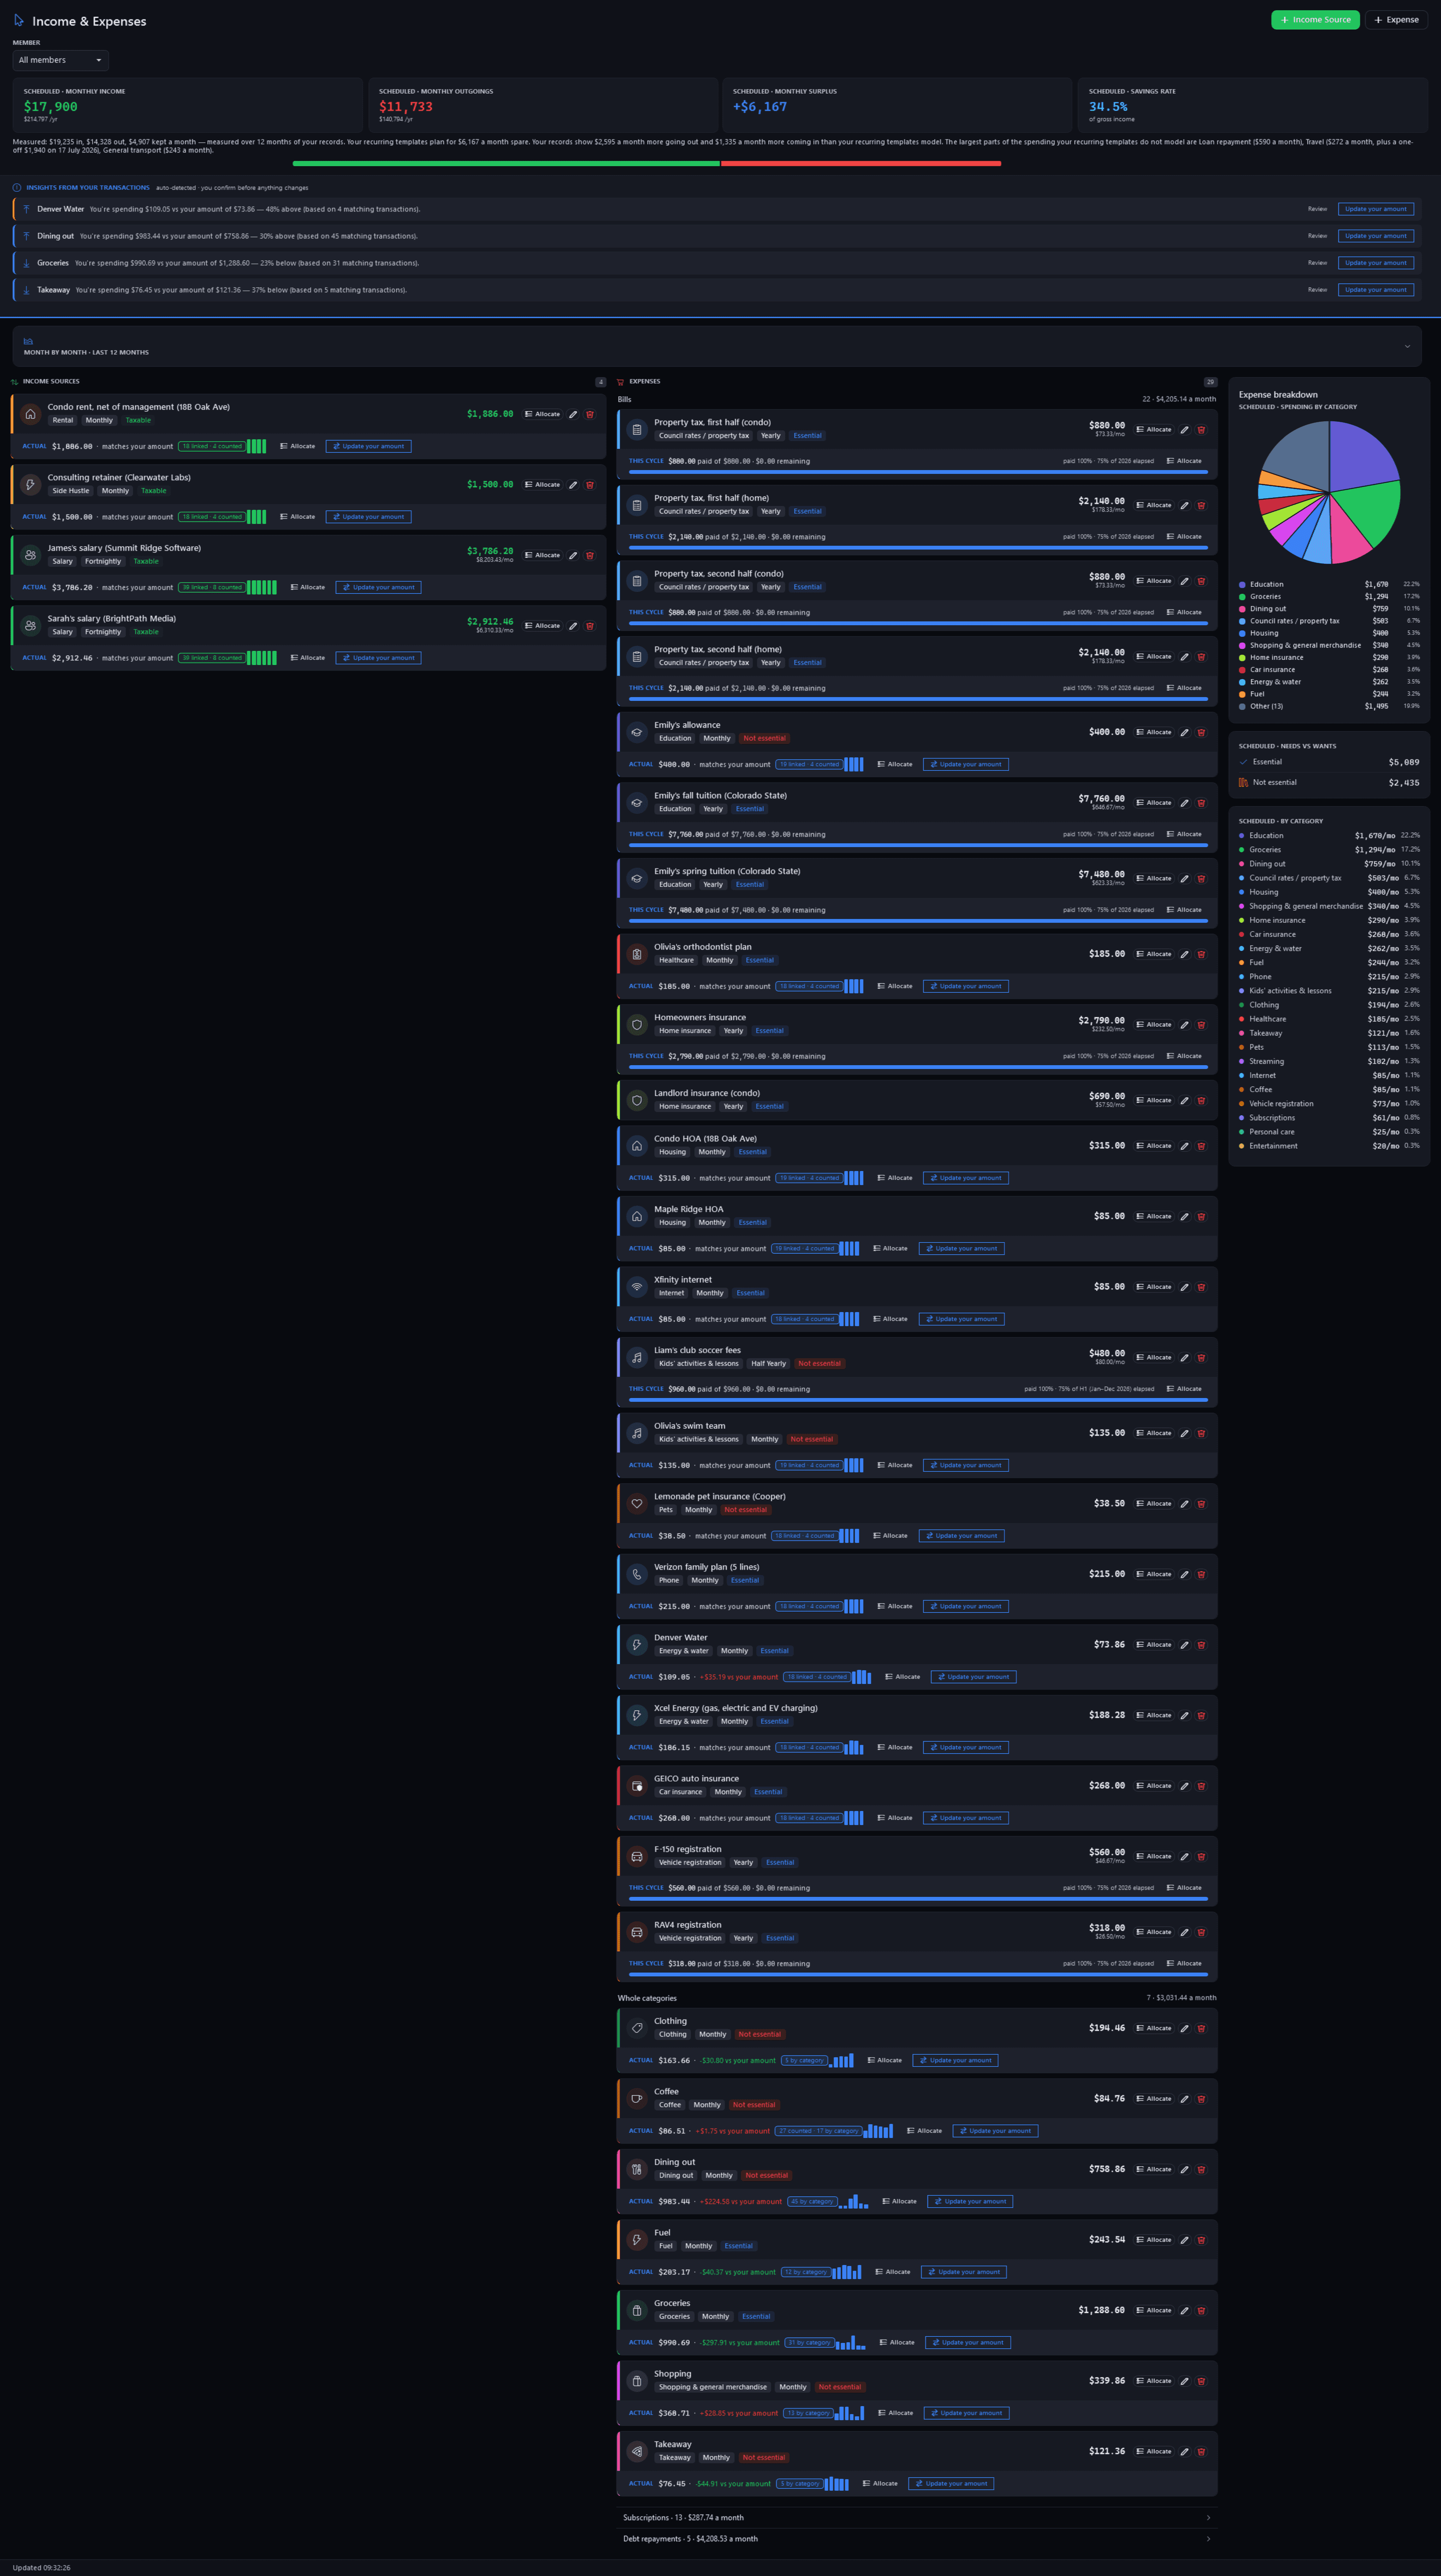Click the Emily's spring tuition progress bar
The height and width of the screenshot is (2576, 1441).
click(x=918, y=921)
